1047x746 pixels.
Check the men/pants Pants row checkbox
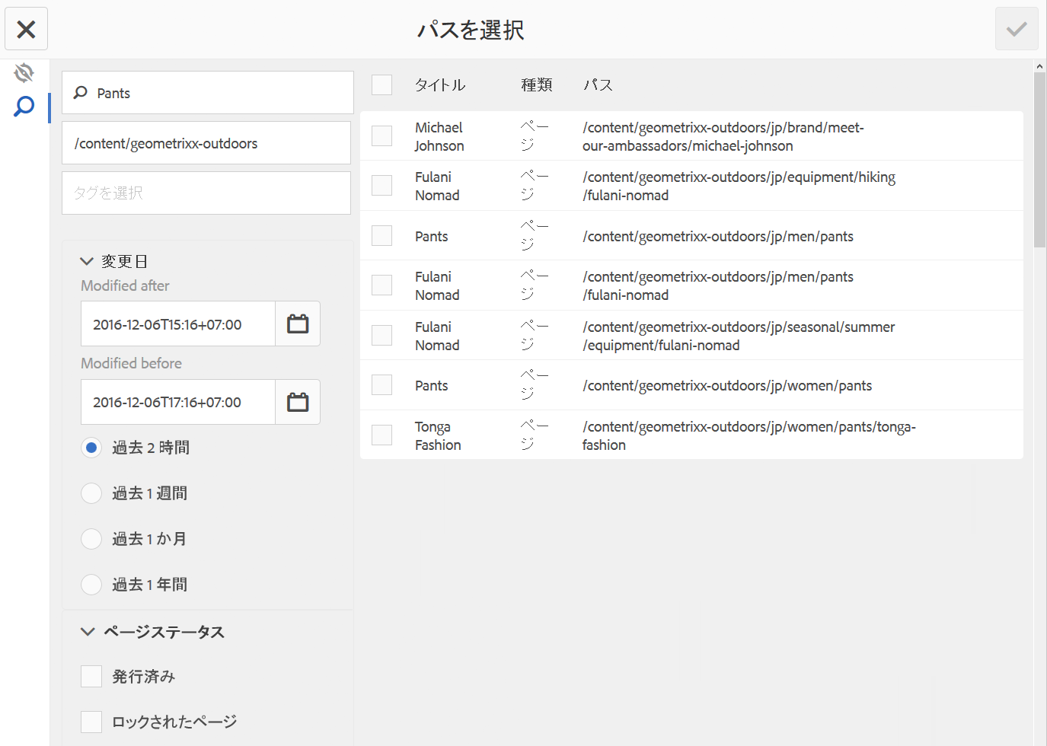(x=381, y=235)
